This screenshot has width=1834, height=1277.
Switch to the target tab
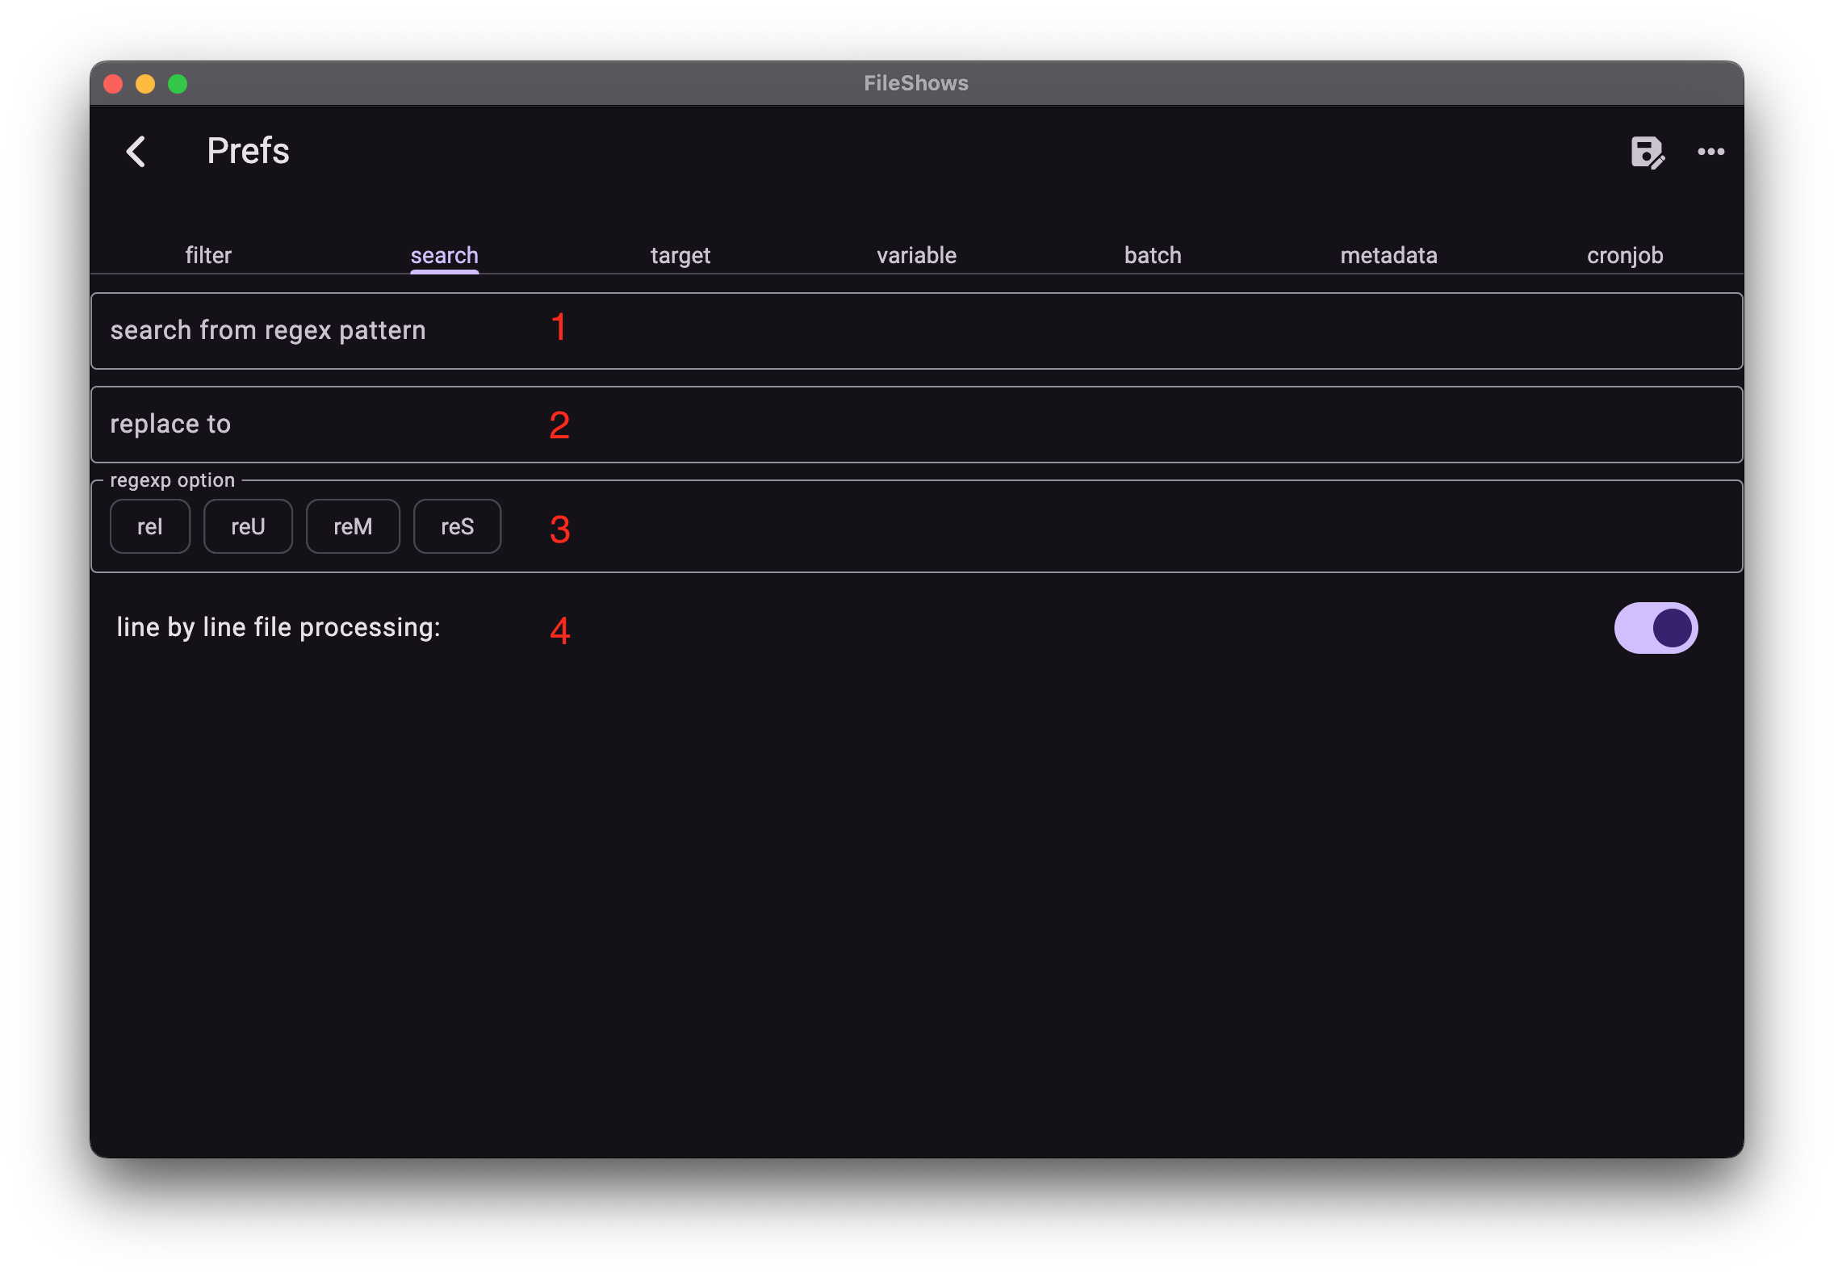click(x=680, y=255)
